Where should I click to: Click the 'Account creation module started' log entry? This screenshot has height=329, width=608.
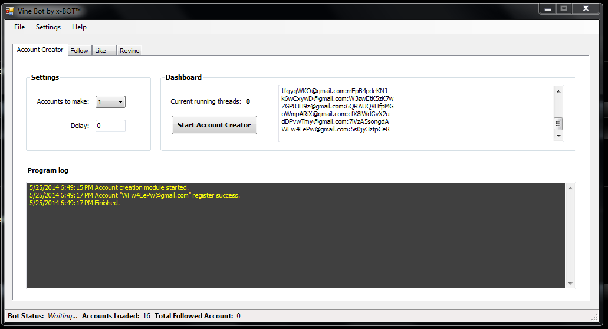[109, 187]
